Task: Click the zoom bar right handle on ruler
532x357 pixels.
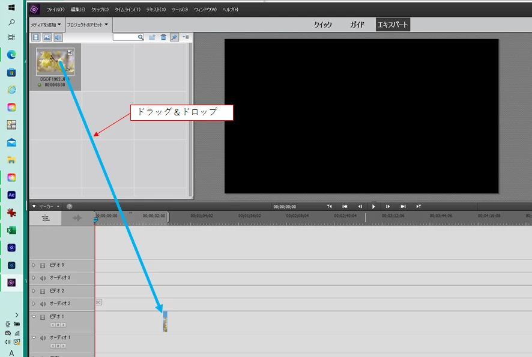Action: [x=168, y=218]
